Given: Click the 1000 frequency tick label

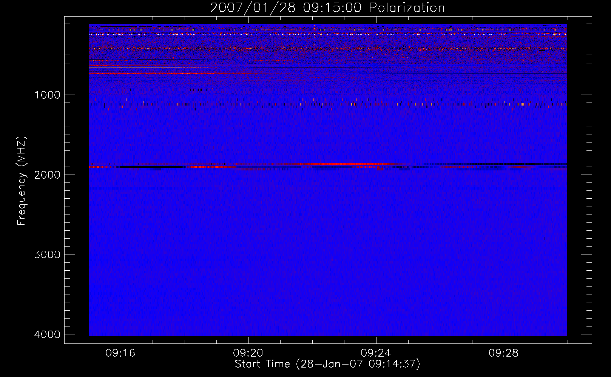Looking at the screenshot, I should pyautogui.click(x=47, y=95).
